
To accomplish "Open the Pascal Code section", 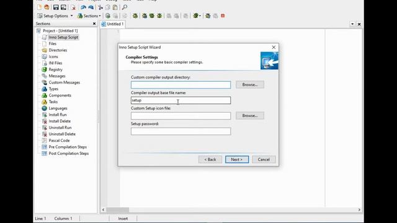I will [x=59, y=141].
